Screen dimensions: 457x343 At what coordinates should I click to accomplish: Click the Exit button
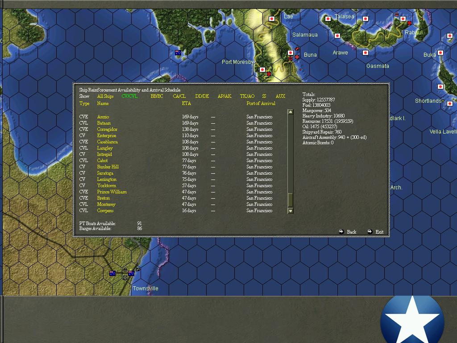click(x=379, y=232)
